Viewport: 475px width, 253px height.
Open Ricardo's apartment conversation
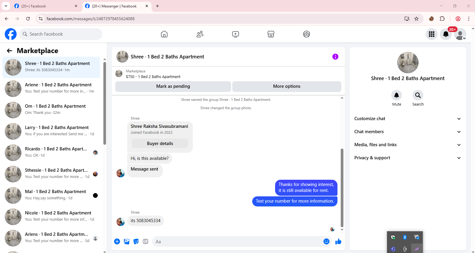click(x=51, y=153)
